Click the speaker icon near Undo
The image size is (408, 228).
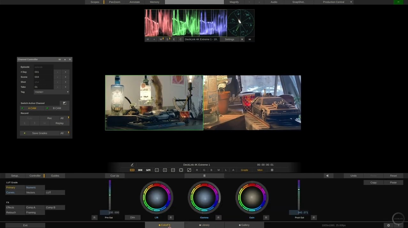(327, 175)
